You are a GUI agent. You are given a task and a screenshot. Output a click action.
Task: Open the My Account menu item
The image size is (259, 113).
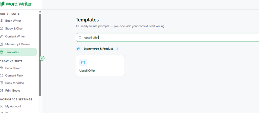[x=18, y=106]
